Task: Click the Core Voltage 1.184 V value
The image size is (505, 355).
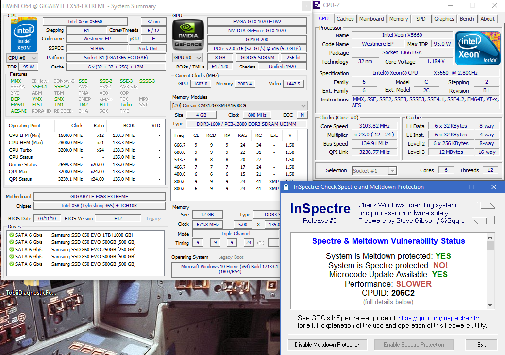Action: [436, 61]
